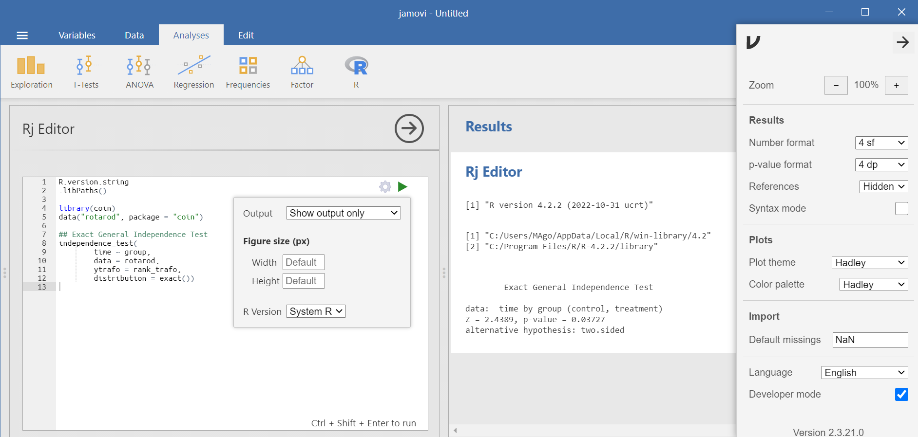Open the References dropdown
Screen dimensions: 918x437
click(884, 186)
